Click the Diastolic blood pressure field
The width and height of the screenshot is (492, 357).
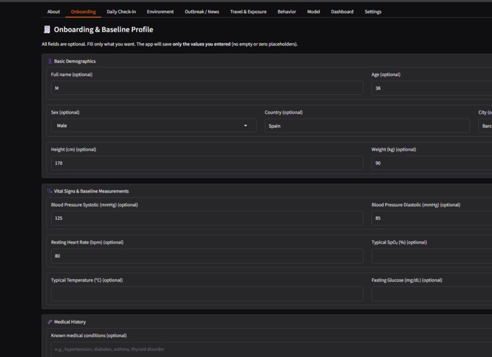432,218
